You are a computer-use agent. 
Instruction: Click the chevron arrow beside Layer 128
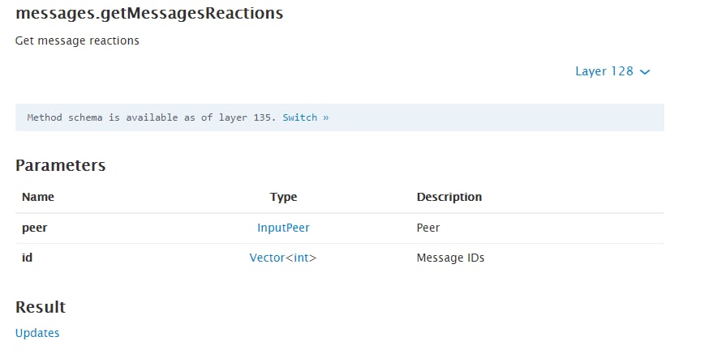point(645,72)
